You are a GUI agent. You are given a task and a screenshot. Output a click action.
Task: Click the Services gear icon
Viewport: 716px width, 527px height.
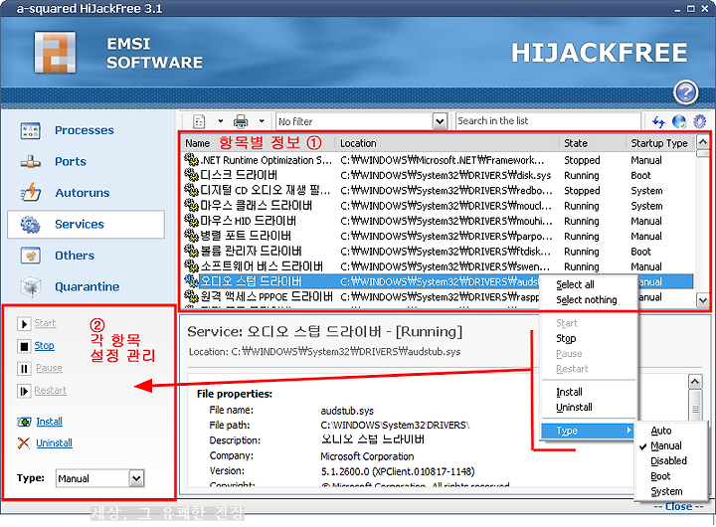pos(30,225)
